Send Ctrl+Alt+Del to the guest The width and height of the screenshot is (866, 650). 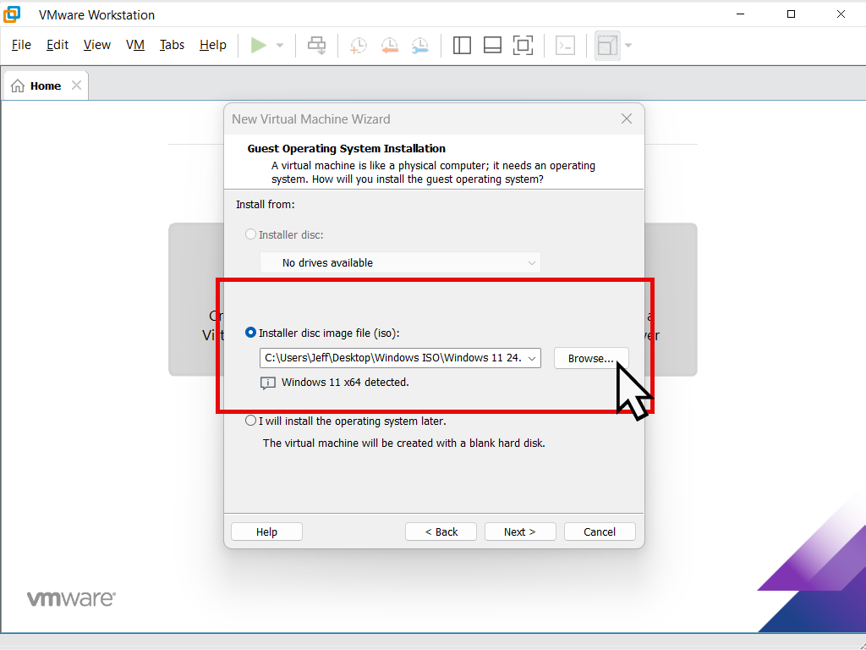(x=317, y=45)
